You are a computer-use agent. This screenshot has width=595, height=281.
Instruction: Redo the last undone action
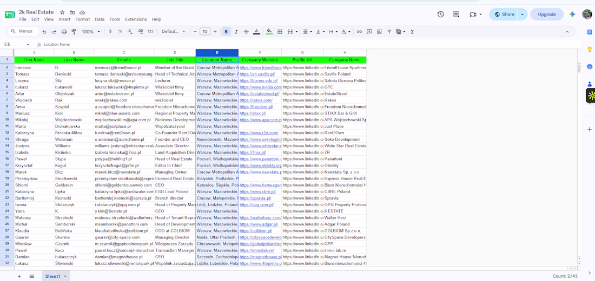[54, 32]
